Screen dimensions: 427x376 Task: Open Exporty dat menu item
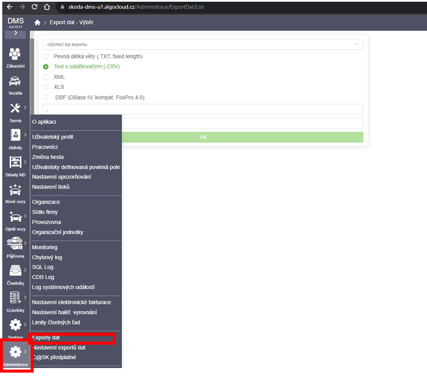pos(46,338)
